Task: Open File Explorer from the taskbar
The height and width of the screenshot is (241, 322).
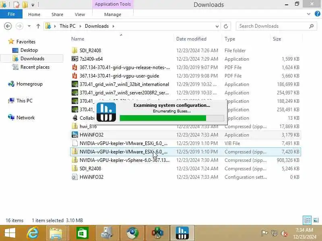Action: point(56,233)
